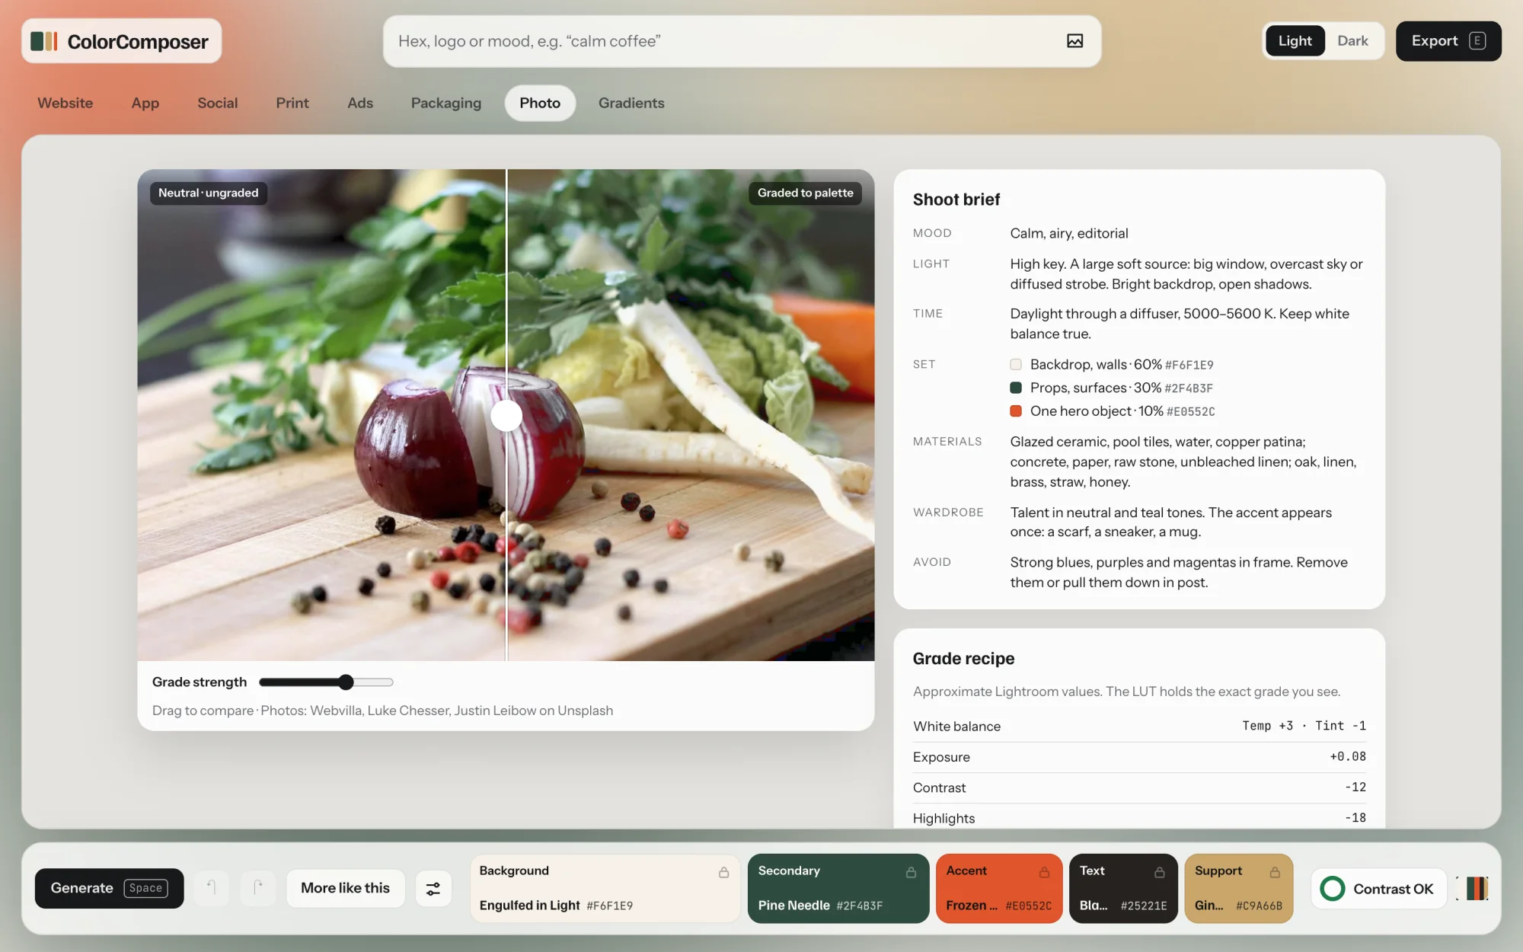The height and width of the screenshot is (952, 1523).
Task: Click the redo arrow icon
Action: coord(258,888)
